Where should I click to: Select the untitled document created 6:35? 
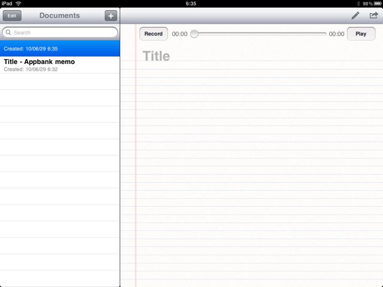tap(60, 48)
